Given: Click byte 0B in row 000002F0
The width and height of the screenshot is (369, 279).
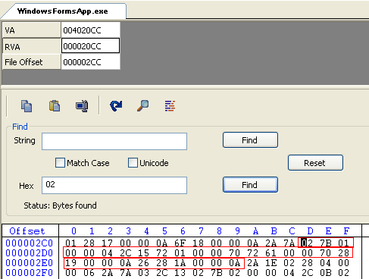Looking at the screenshot, I should point(326,273).
